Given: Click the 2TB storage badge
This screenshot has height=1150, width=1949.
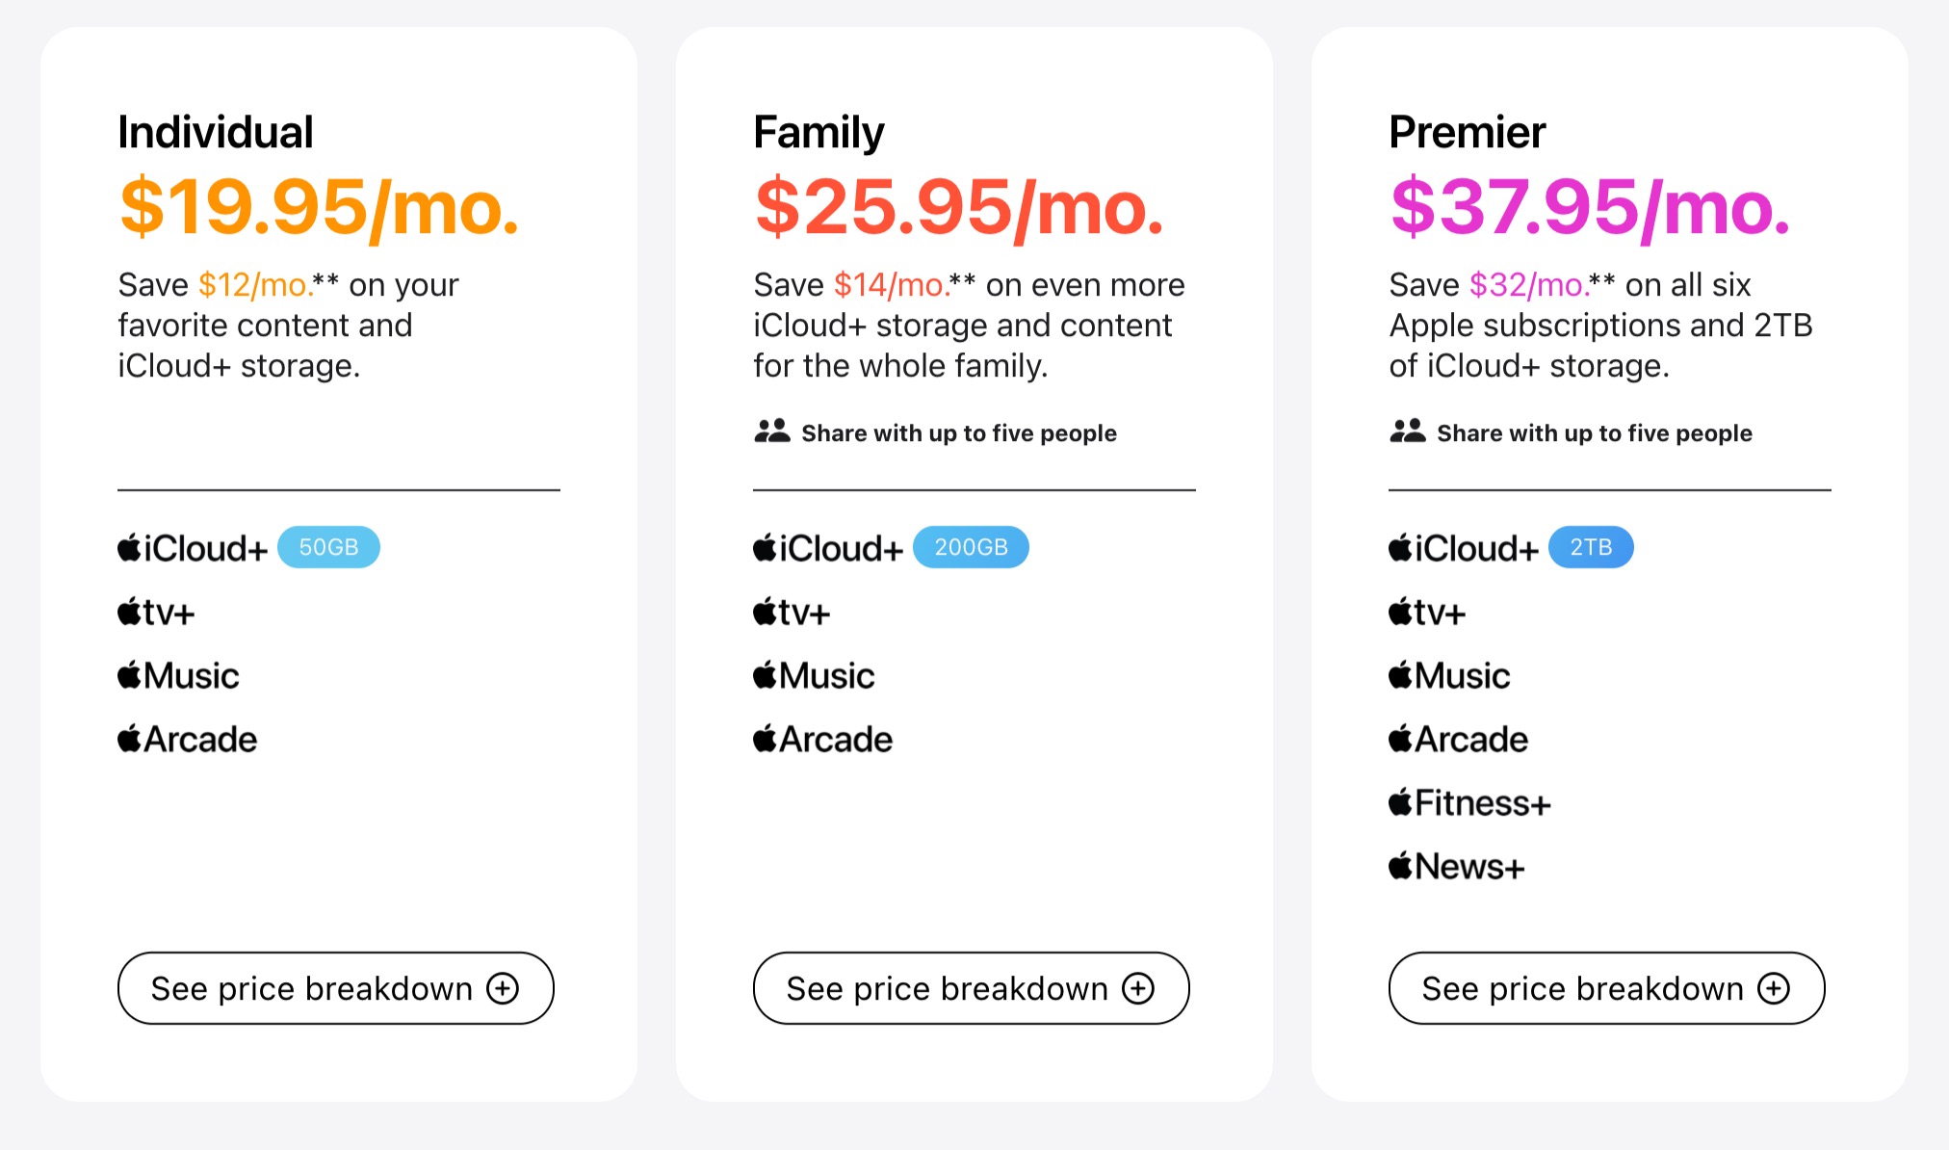Looking at the screenshot, I should pyautogui.click(x=1591, y=546).
